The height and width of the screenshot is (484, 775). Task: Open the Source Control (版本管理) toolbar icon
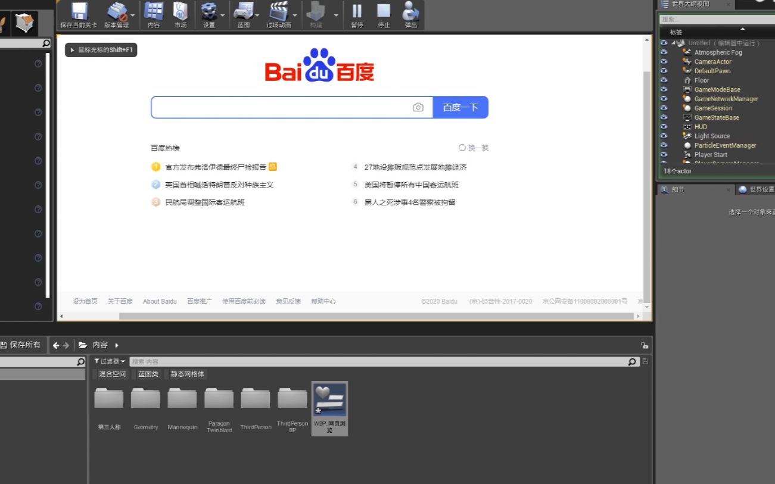point(117,11)
